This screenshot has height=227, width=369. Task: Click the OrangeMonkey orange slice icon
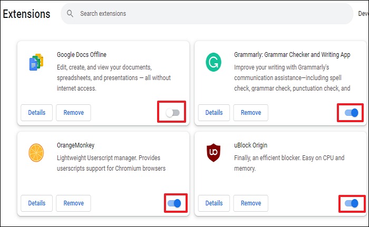tap(36, 153)
